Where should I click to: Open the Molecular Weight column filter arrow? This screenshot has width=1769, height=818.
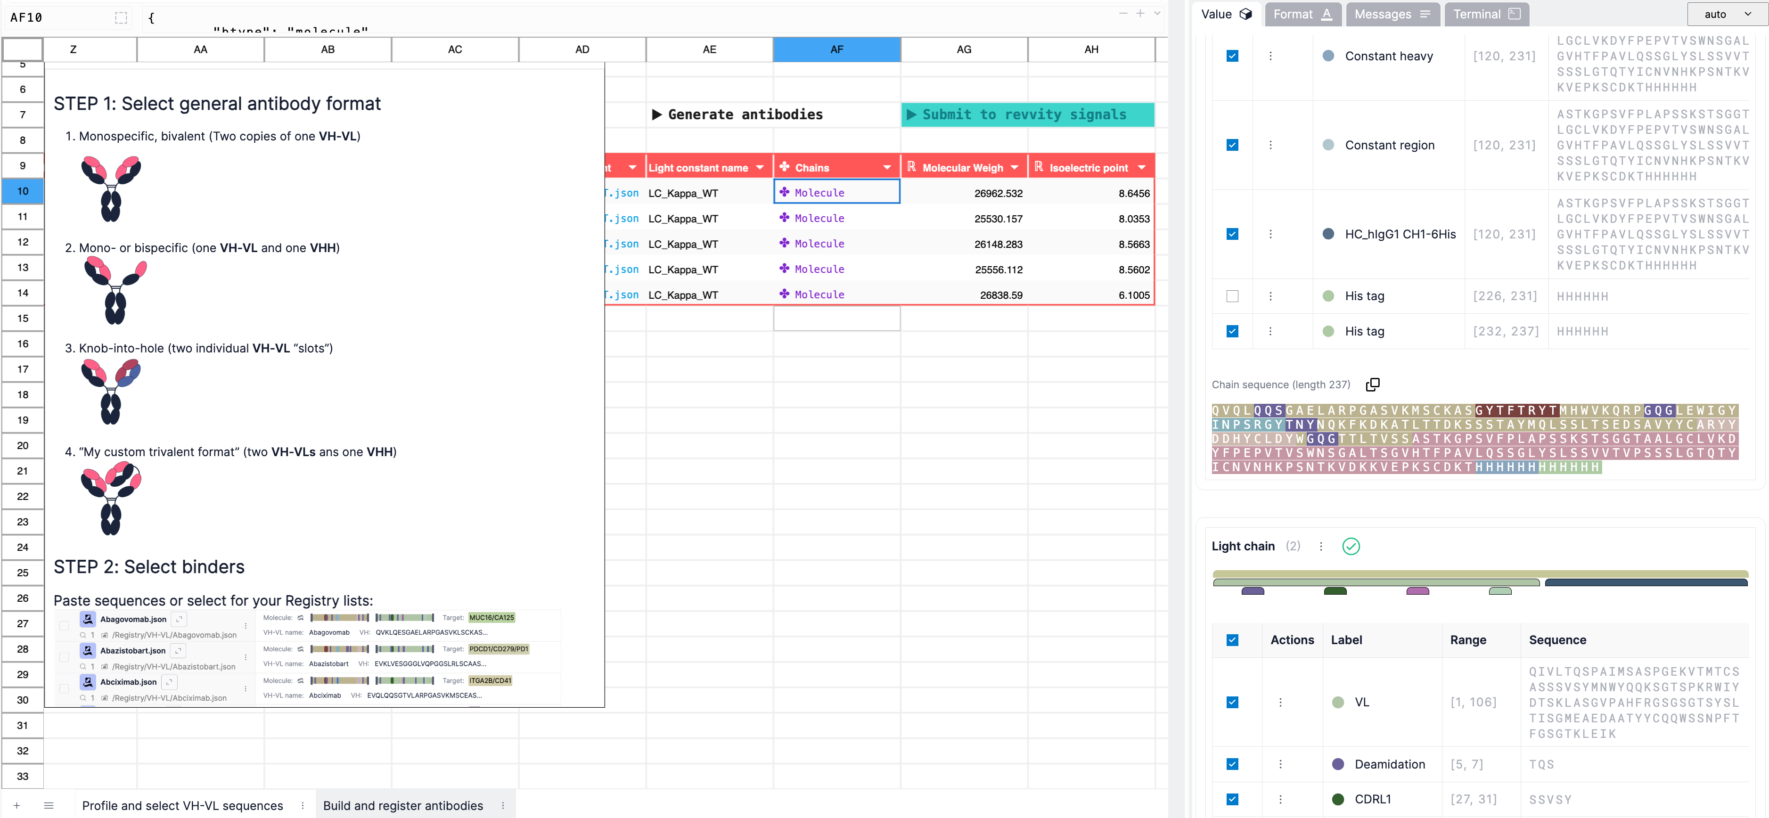(x=1014, y=168)
